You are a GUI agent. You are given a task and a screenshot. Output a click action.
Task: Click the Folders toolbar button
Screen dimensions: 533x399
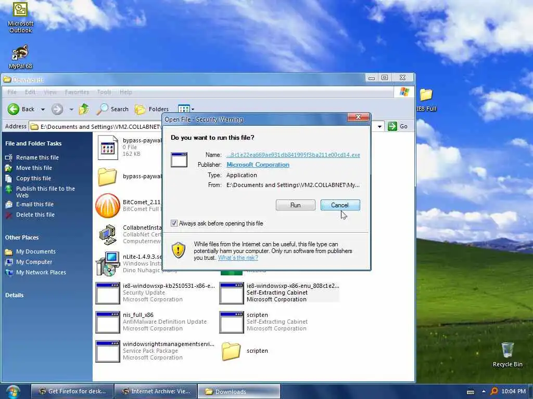click(x=151, y=109)
